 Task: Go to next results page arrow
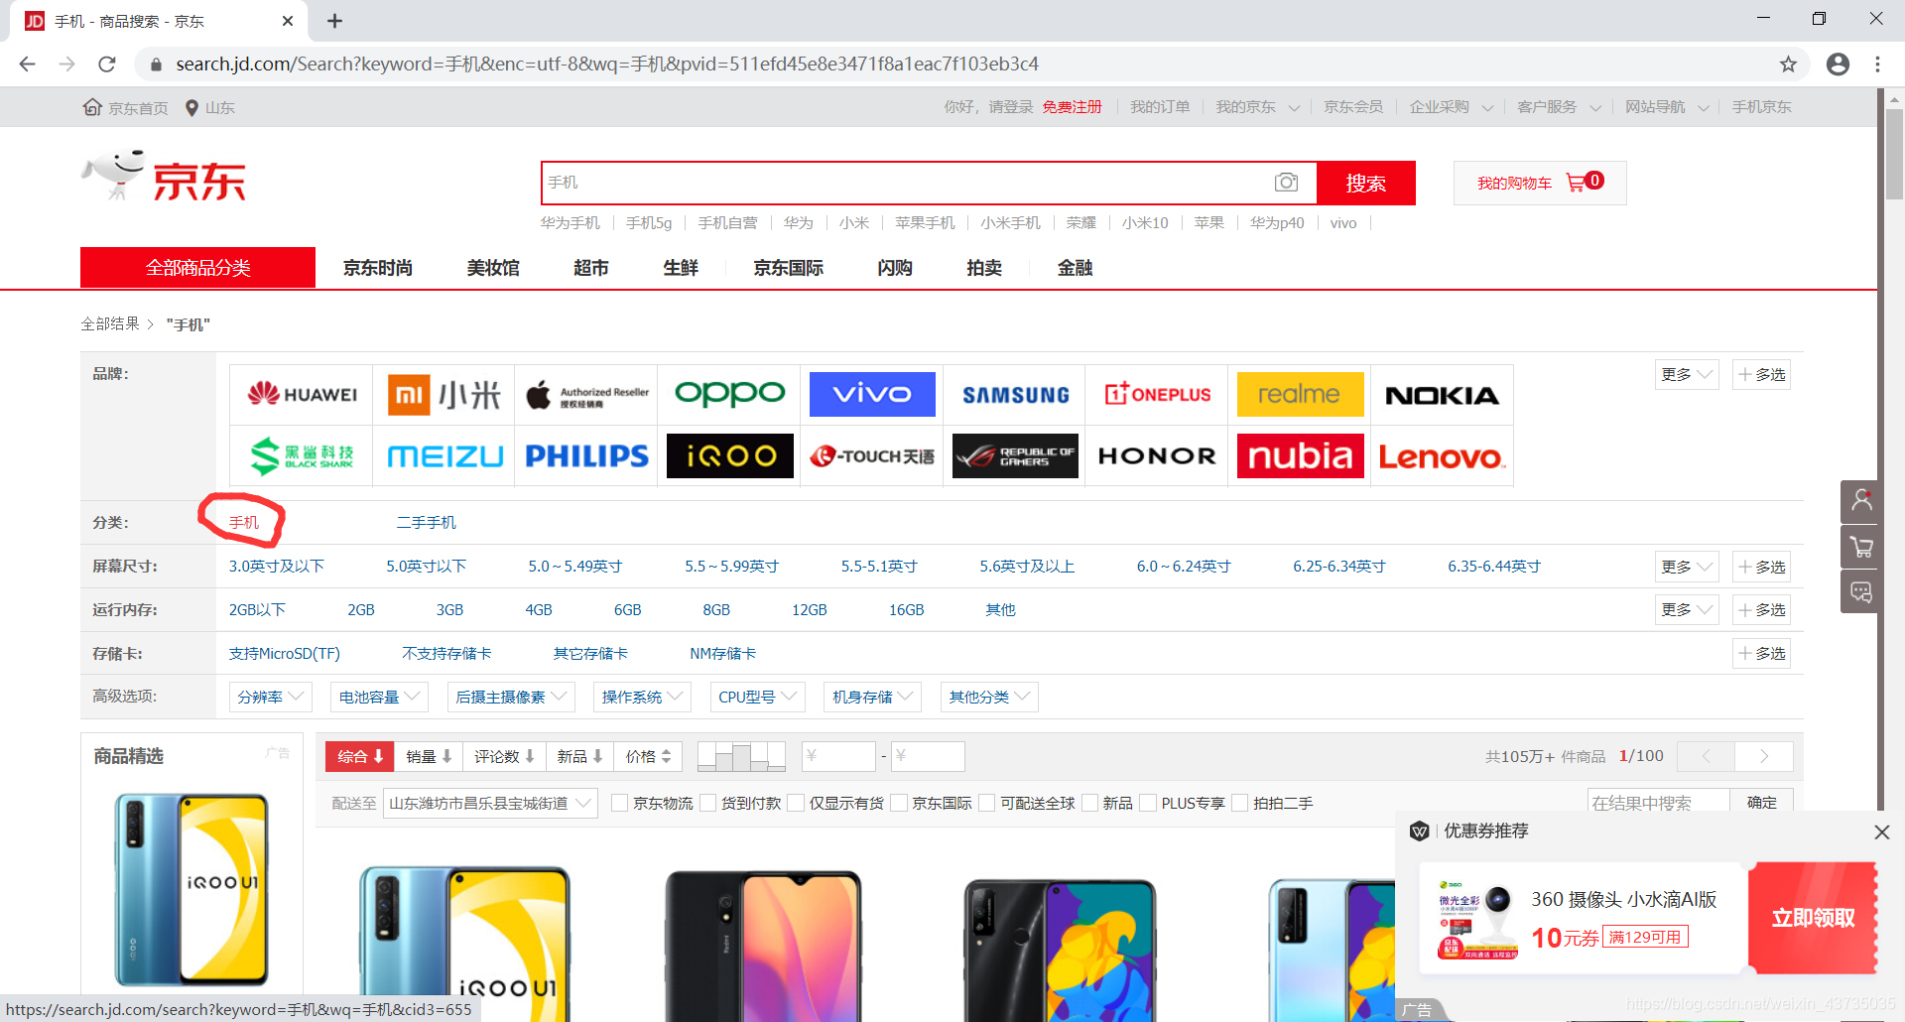click(1763, 756)
